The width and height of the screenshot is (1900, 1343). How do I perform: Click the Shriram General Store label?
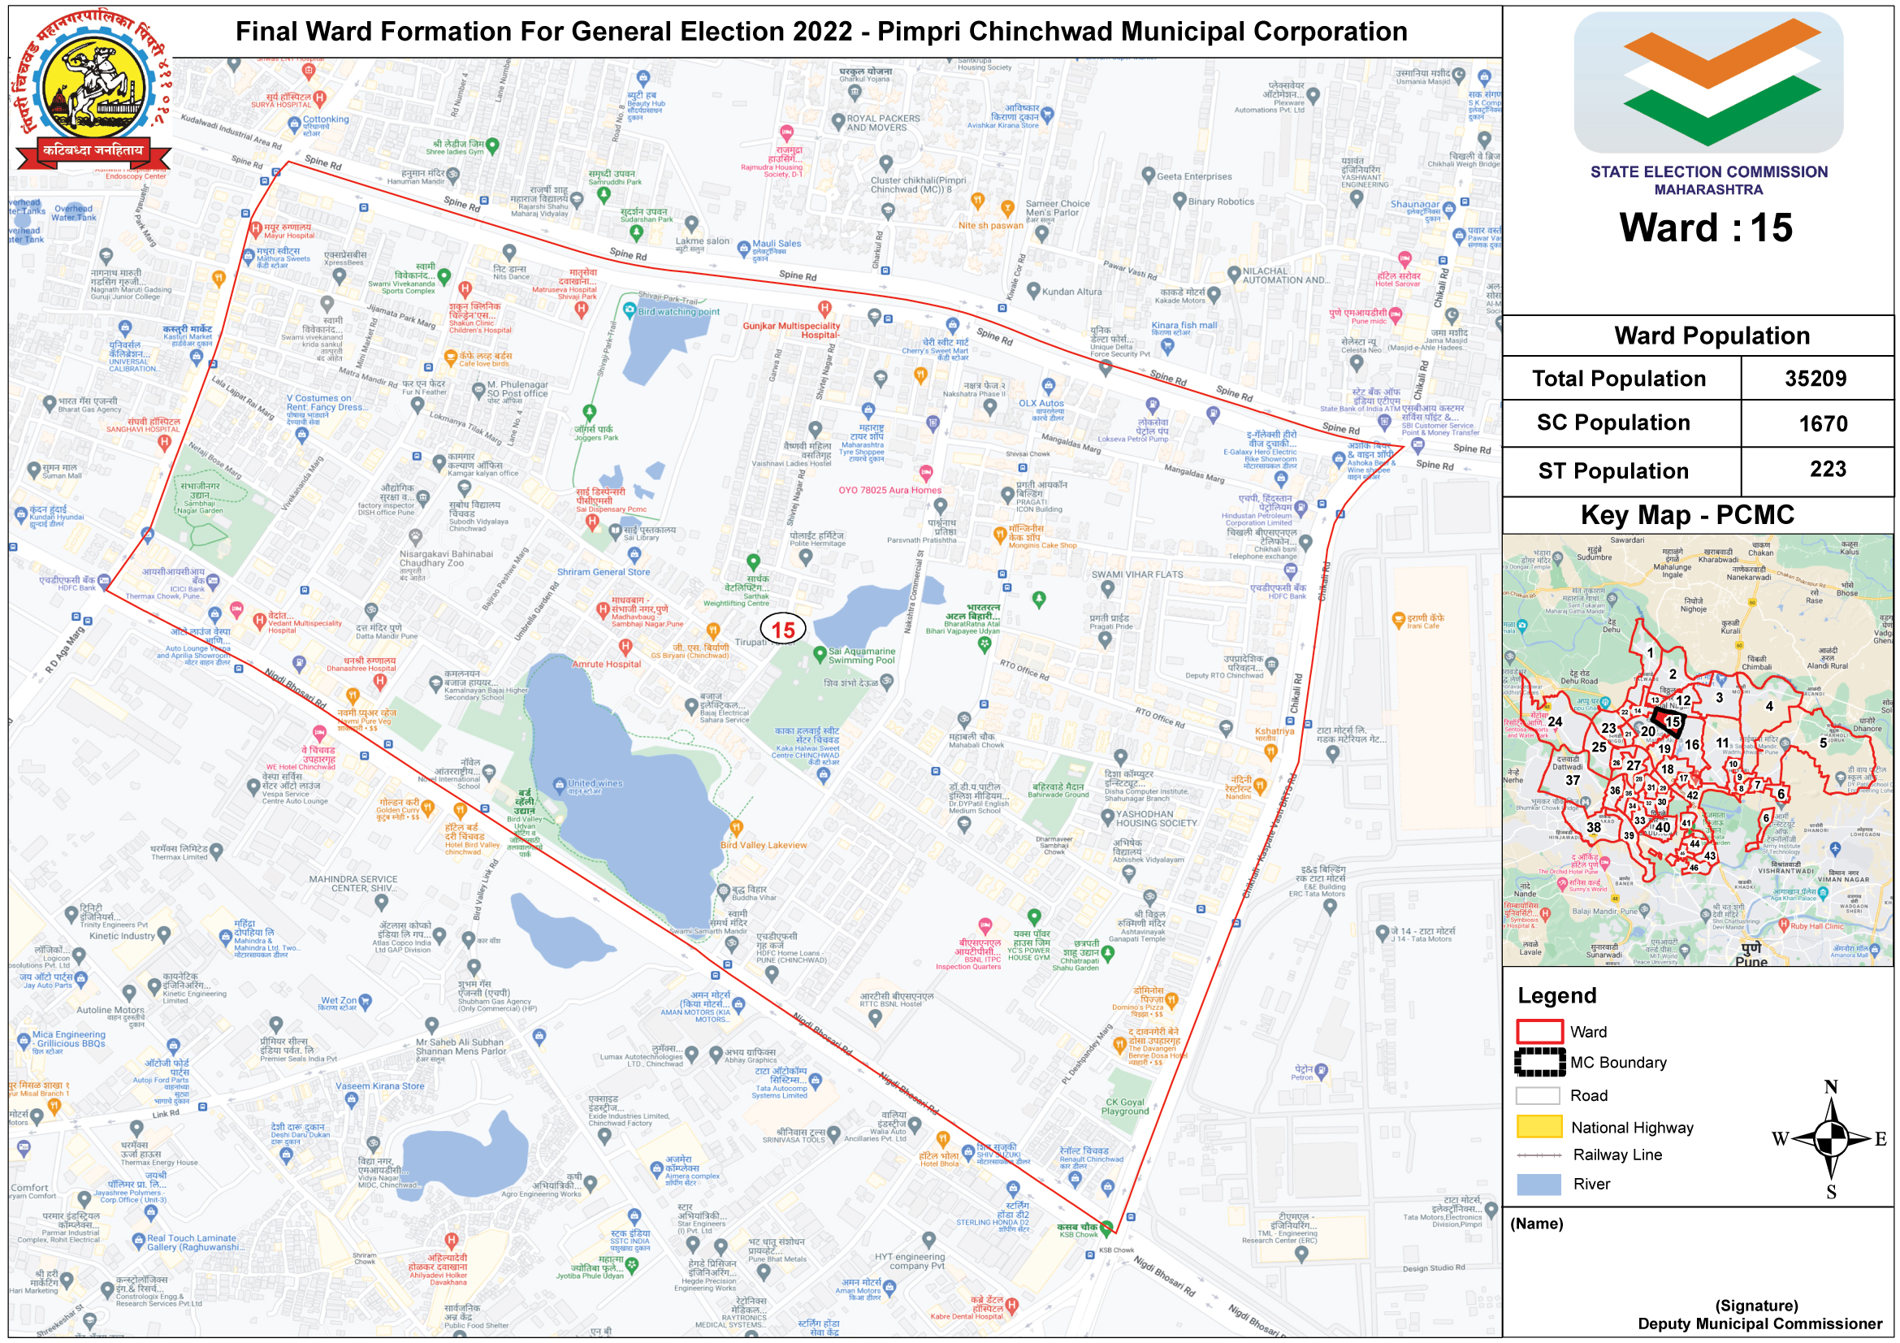tap(604, 572)
